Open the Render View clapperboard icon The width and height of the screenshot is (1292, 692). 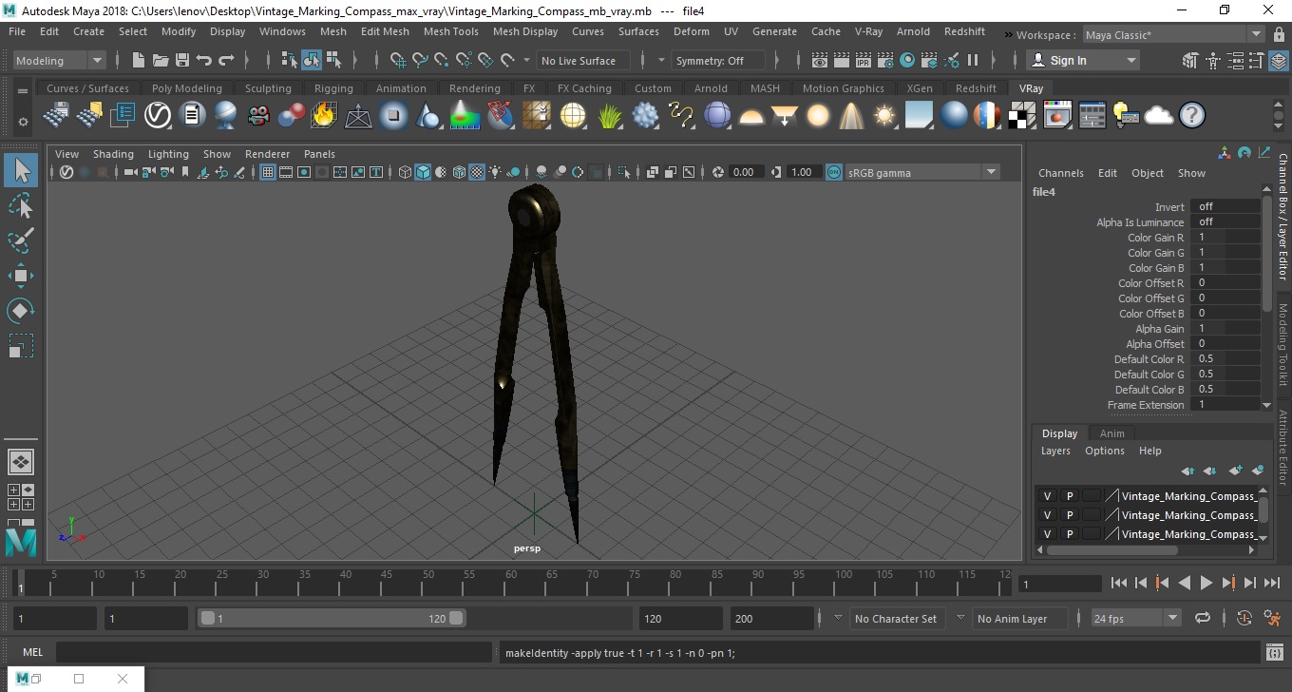(819, 60)
